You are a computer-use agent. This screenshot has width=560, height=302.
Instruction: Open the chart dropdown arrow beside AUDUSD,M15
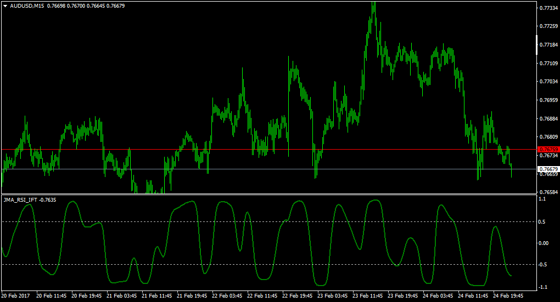5,6
